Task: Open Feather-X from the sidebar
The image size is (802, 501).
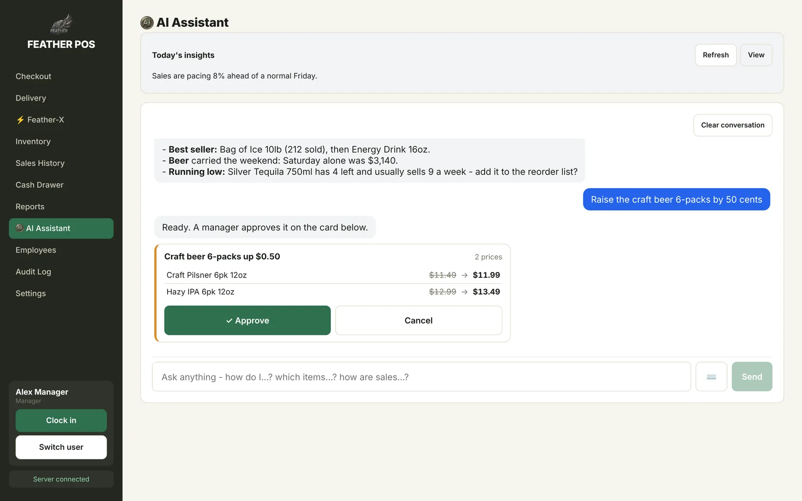Action: pyautogui.click(x=61, y=120)
